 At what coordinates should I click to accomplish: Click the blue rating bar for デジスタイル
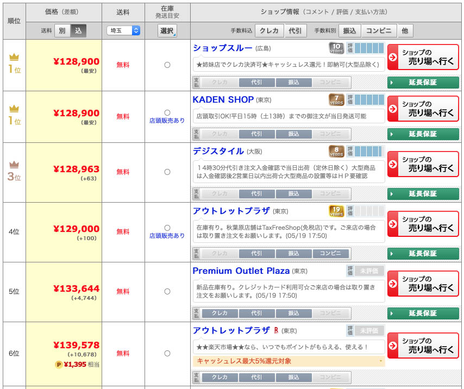[369, 151]
